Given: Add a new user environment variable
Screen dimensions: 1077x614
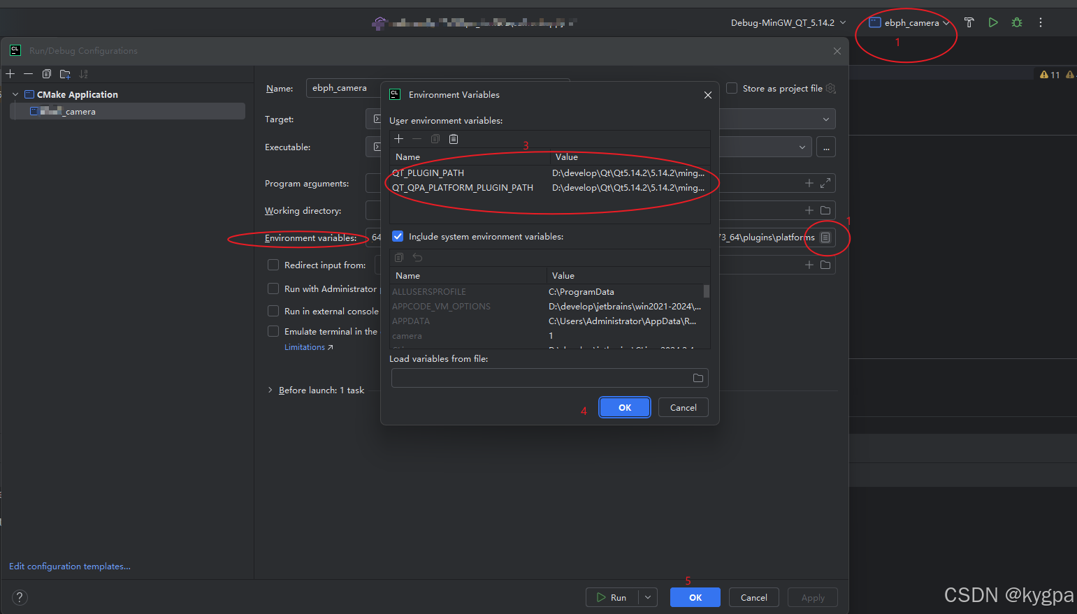Looking at the screenshot, I should pos(398,139).
